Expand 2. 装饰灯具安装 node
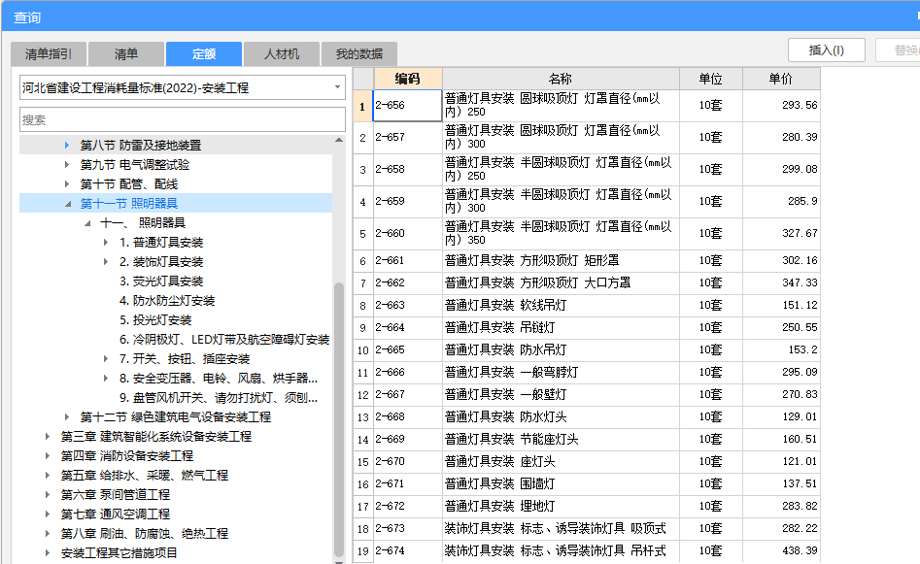The height and width of the screenshot is (564, 920). 106,261
